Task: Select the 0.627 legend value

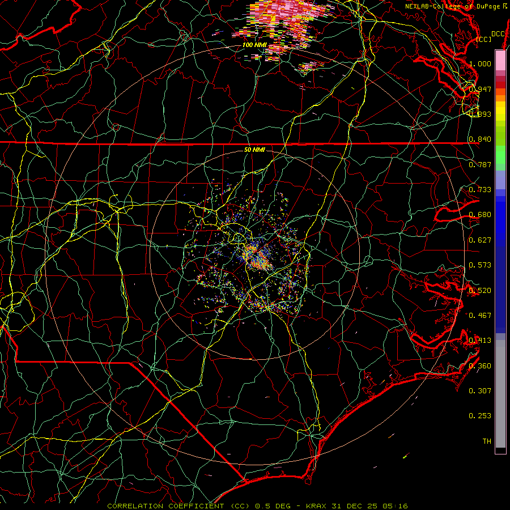Action: [480, 240]
